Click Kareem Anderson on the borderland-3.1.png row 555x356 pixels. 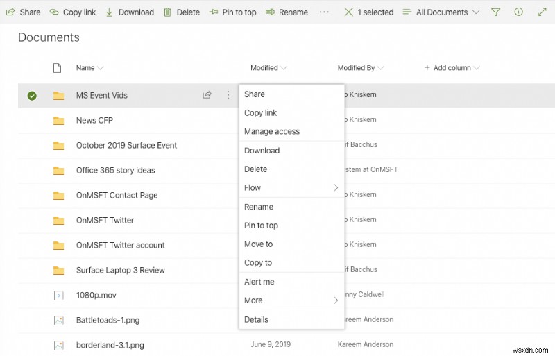coord(366,344)
